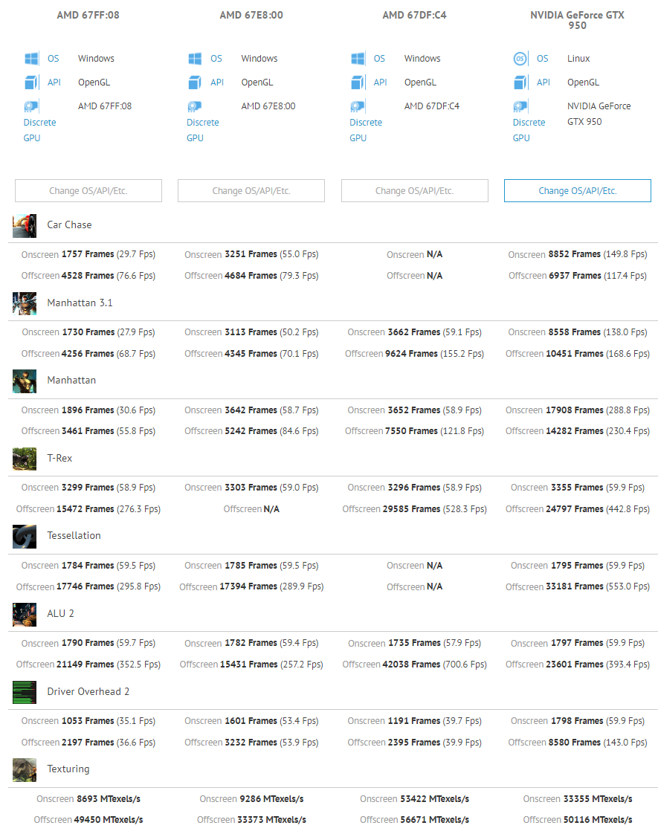Open the Texturing benchmark thumbnail
The image size is (658, 834).
point(25,769)
